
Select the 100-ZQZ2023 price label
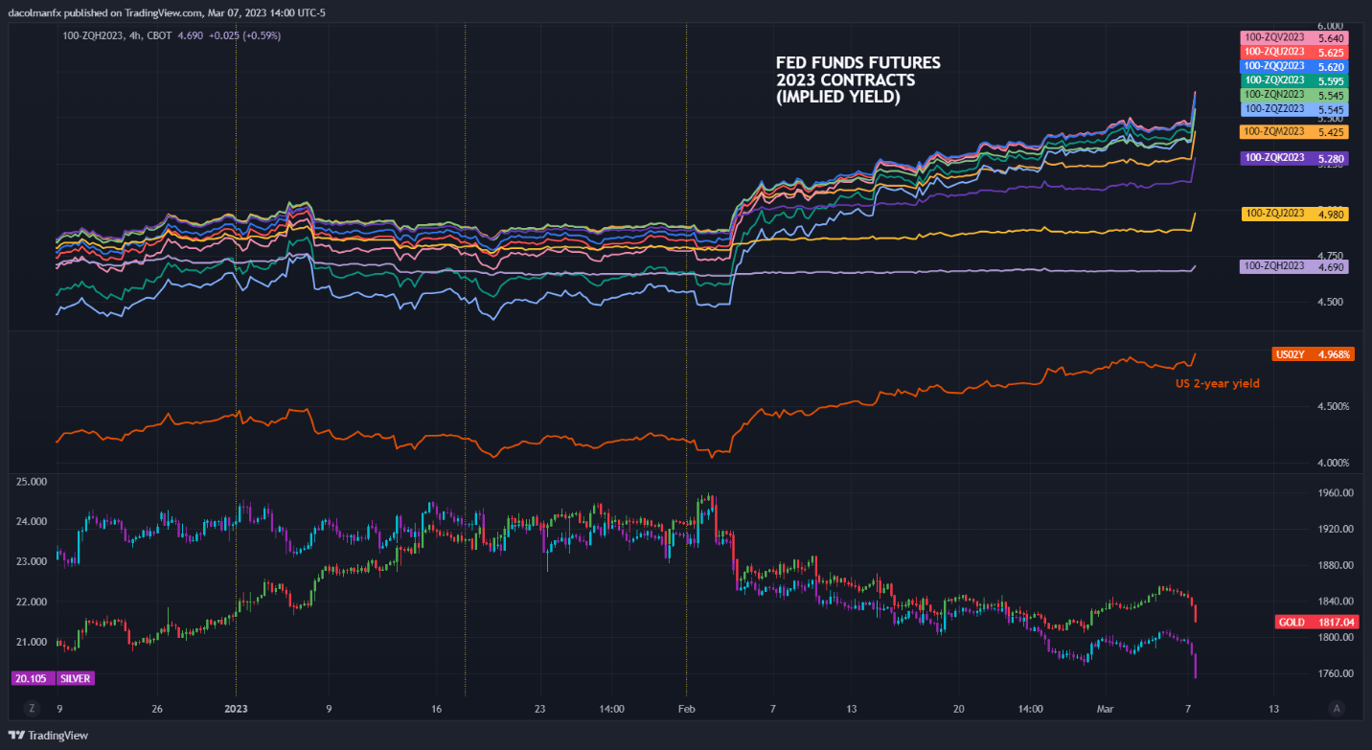[1293, 110]
